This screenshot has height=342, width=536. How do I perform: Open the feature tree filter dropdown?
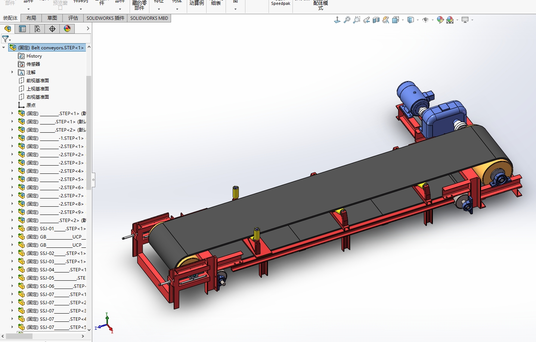pos(6,38)
